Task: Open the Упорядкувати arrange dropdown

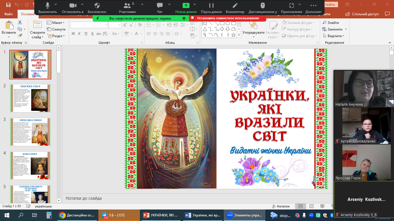Action: 254,29
